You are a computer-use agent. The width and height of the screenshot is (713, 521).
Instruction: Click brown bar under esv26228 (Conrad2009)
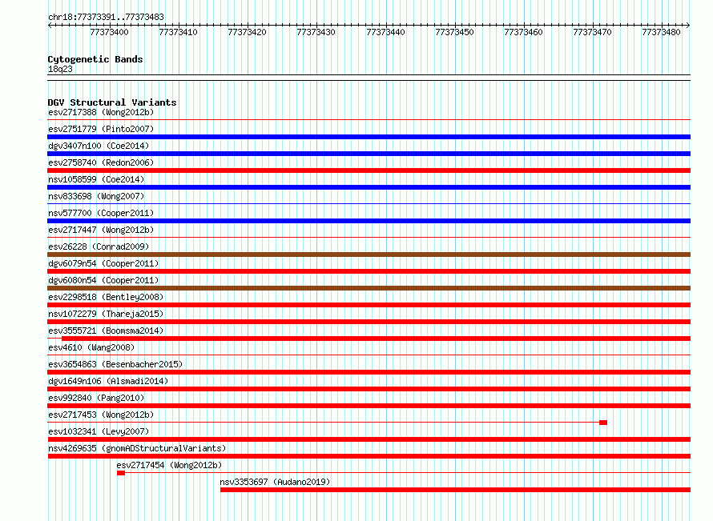[x=369, y=254]
